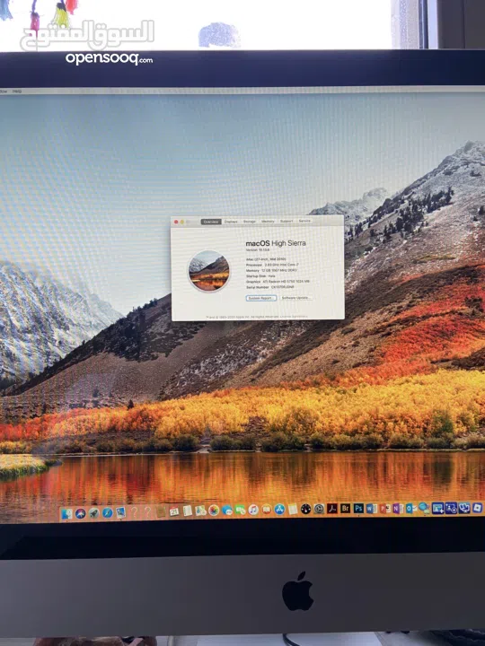Click the macOS High Sierra title
Screen dimensions: 485x646
(x=276, y=243)
